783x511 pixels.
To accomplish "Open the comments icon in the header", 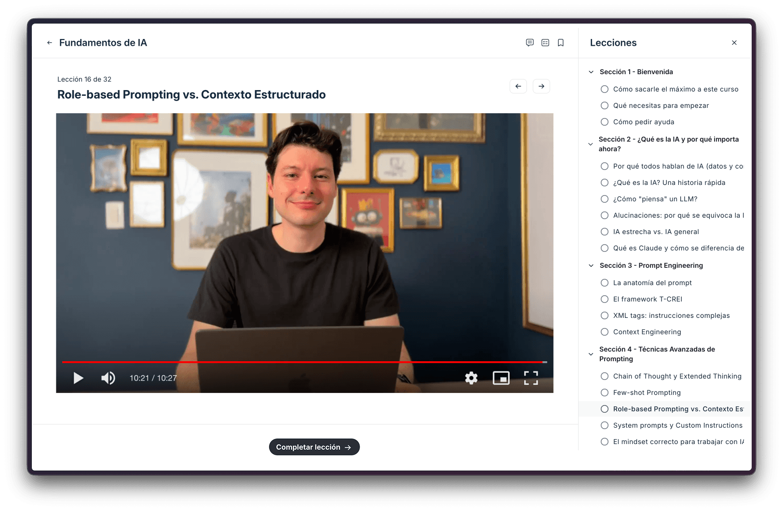I will point(529,43).
